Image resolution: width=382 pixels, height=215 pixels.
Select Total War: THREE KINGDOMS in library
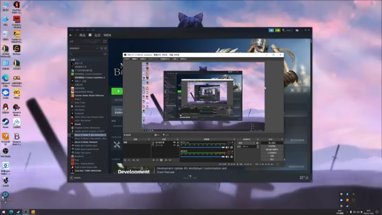pos(88,171)
